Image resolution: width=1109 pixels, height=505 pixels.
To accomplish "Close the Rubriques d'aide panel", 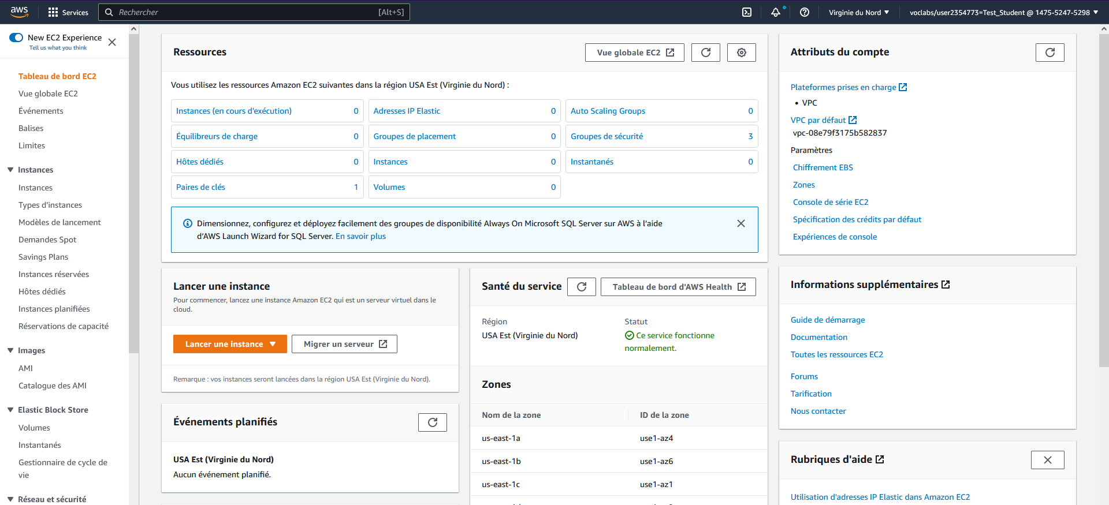I will click(1048, 460).
